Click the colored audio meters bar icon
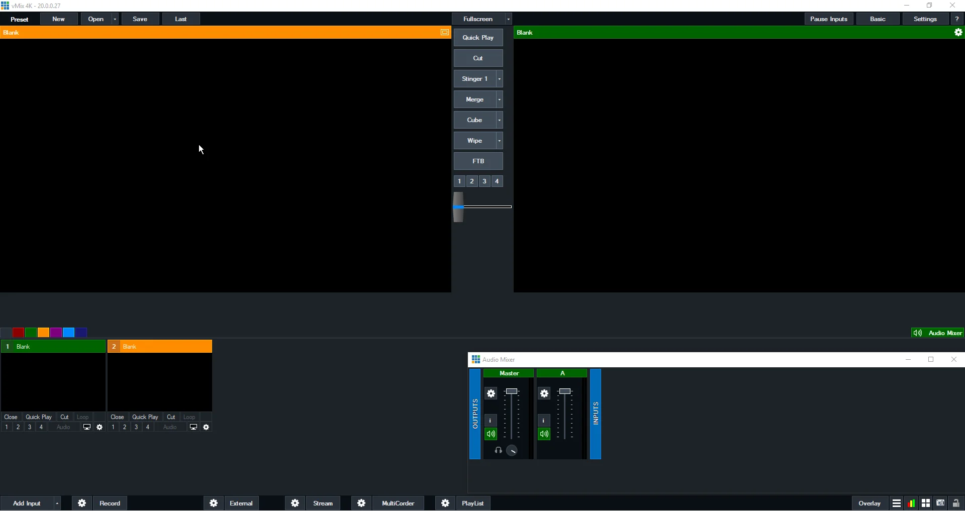Viewport: 965px width, 511px height. click(x=911, y=503)
